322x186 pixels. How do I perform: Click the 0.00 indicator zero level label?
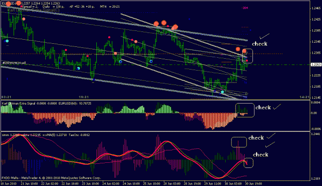tap(314, 113)
